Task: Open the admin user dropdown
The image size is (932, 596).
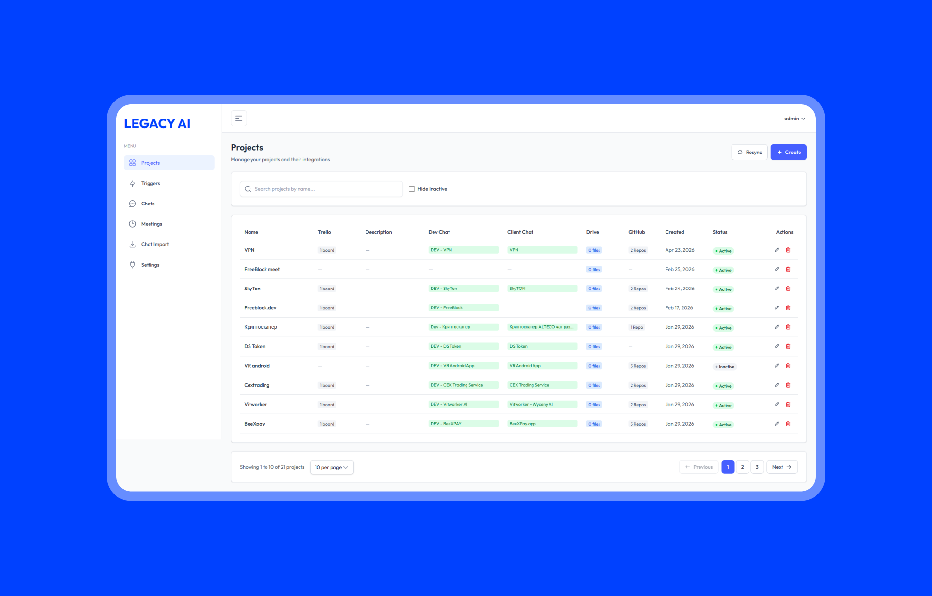Action: [795, 119]
